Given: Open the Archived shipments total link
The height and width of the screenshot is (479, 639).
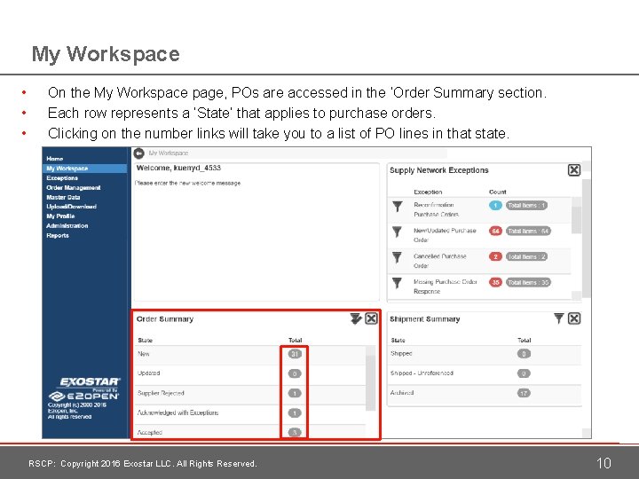Looking at the screenshot, I should tap(524, 393).
